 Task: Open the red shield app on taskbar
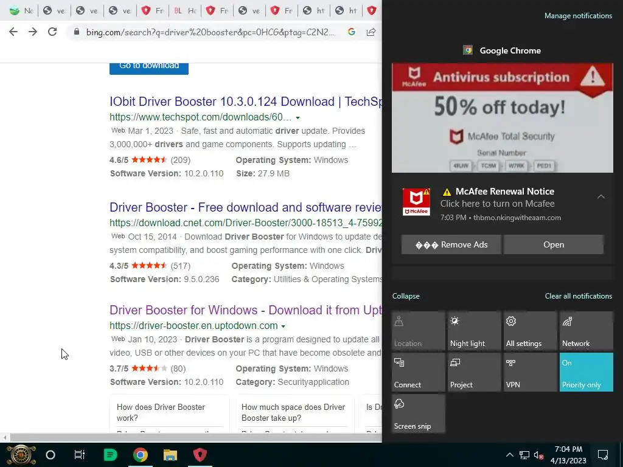coord(200,455)
